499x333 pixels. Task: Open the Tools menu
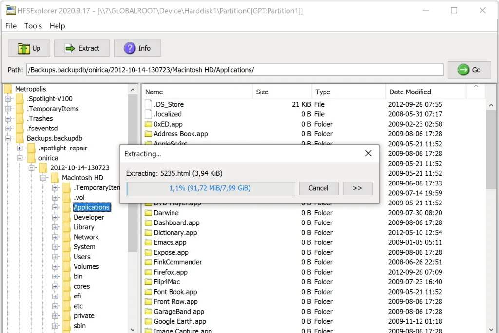coord(33,26)
